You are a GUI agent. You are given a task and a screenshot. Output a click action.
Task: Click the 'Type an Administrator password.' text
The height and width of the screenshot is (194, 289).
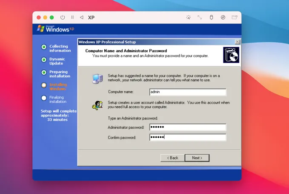tap(133, 119)
